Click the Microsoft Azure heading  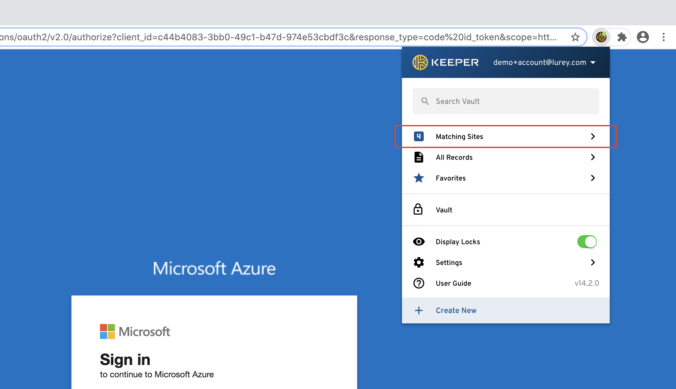(x=214, y=268)
